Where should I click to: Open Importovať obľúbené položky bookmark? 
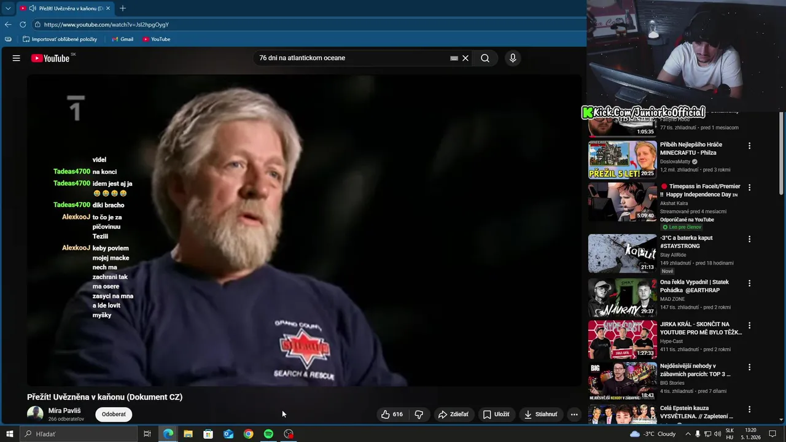60,39
